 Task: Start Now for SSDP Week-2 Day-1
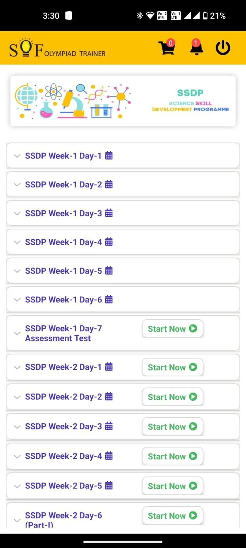173,367
